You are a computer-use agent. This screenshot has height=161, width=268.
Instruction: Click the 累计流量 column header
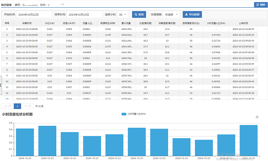point(127,23)
